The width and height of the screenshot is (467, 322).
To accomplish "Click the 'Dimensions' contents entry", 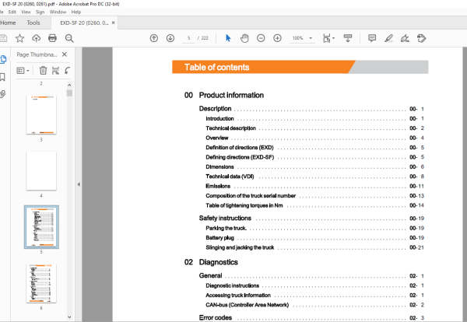I will (x=219, y=166).
